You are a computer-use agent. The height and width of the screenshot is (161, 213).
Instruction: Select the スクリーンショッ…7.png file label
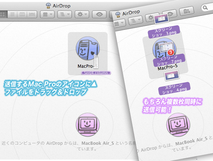click(x=169, y=60)
